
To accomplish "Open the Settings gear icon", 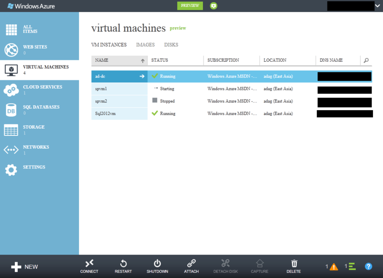I will (11, 170).
